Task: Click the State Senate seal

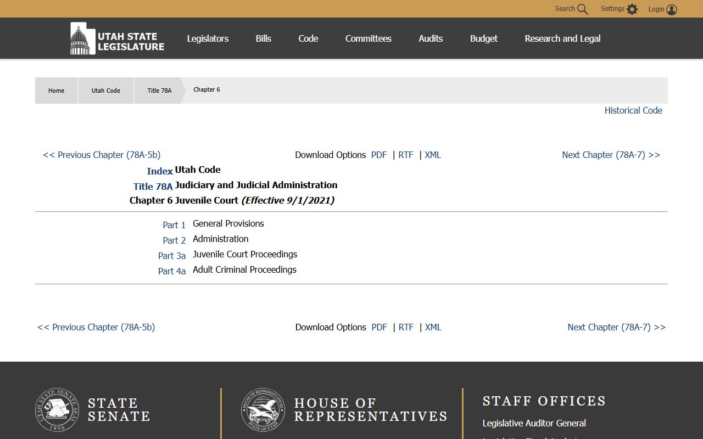Action: point(57,410)
